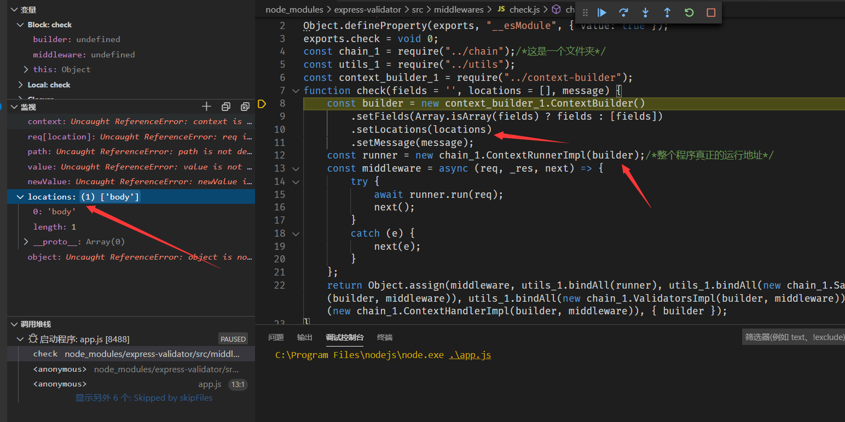The height and width of the screenshot is (422, 845).
Task: Remove all watch expressions
Action: pyautogui.click(x=245, y=107)
